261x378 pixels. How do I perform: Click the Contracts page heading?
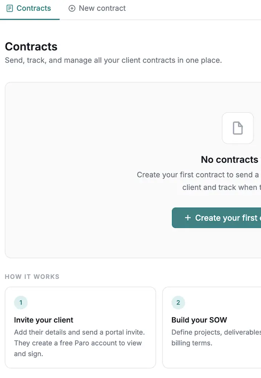click(31, 46)
